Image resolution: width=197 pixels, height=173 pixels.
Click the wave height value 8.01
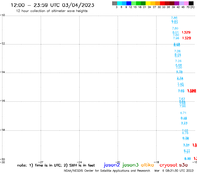[175, 32]
